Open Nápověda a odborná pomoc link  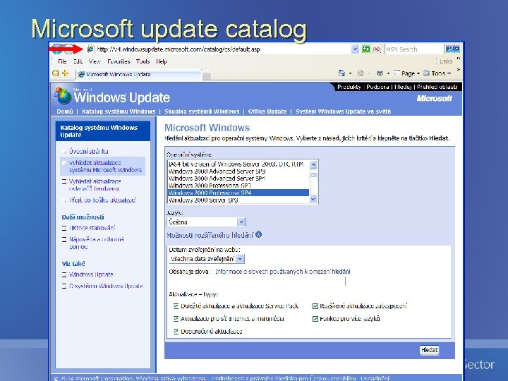coord(97,243)
